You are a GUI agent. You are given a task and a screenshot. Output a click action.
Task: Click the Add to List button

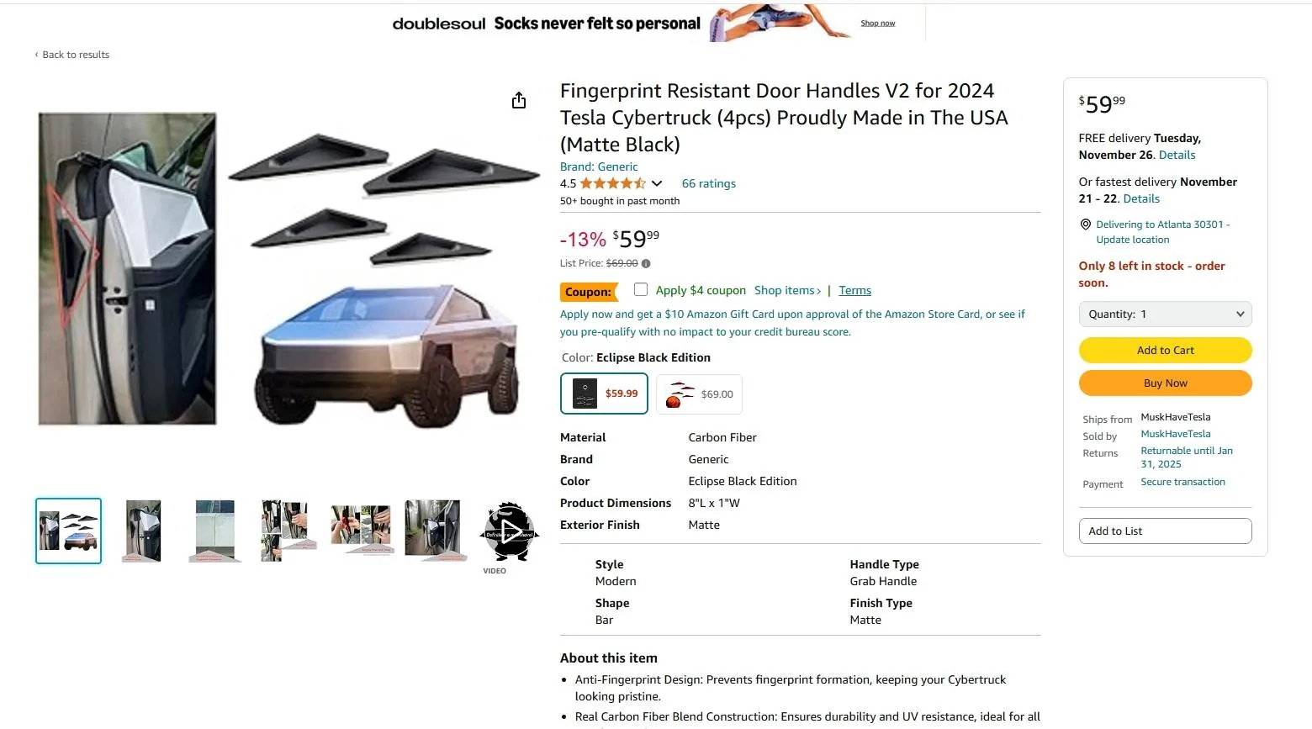click(1165, 531)
